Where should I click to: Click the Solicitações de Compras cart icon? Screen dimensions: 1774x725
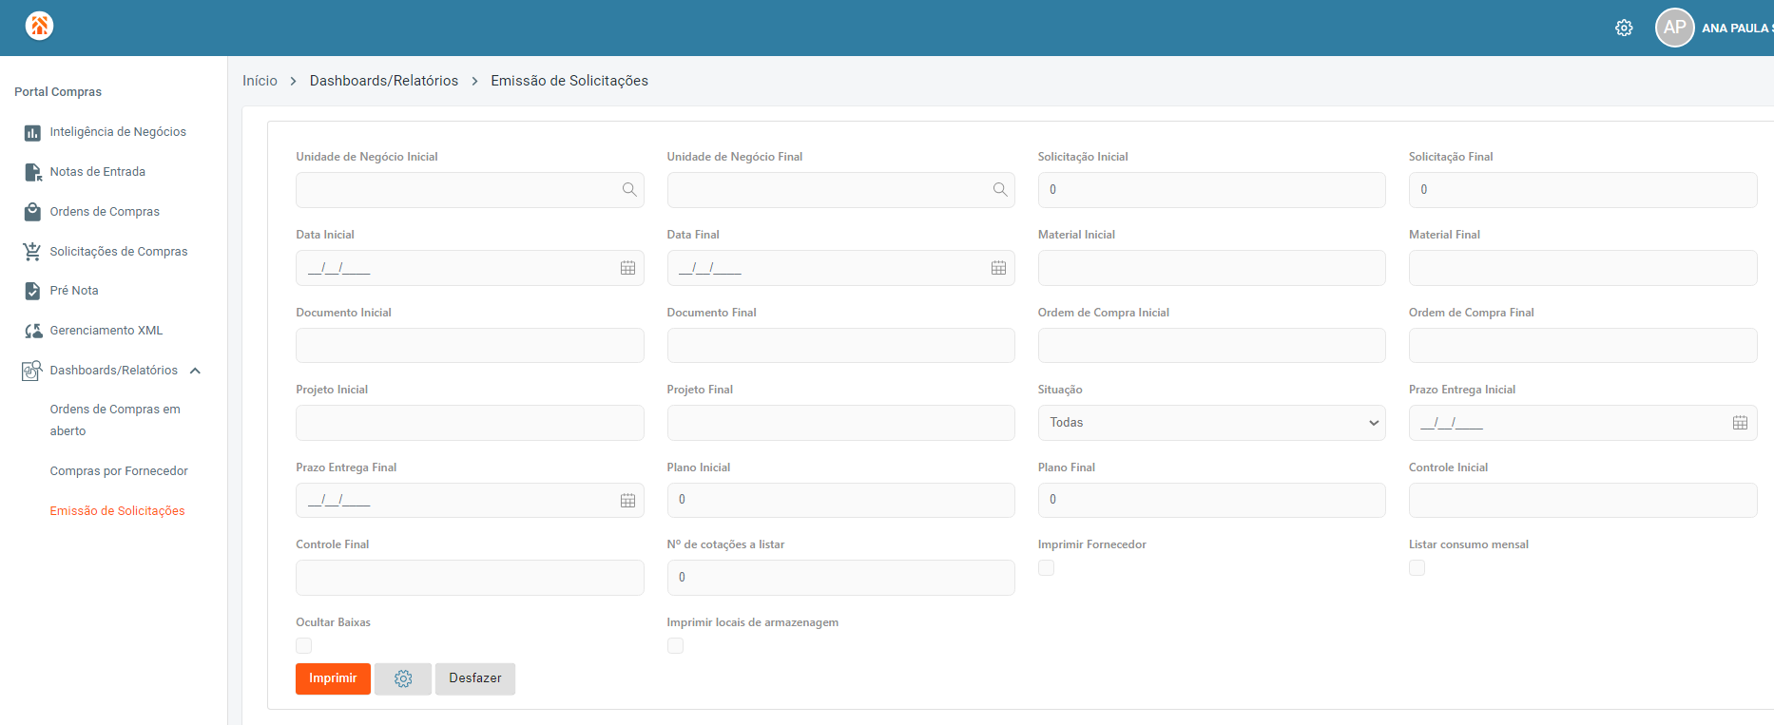(x=32, y=252)
